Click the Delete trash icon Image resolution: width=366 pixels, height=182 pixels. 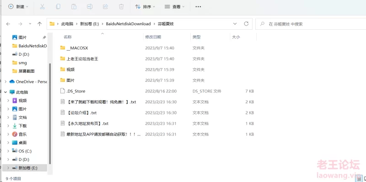121,6
